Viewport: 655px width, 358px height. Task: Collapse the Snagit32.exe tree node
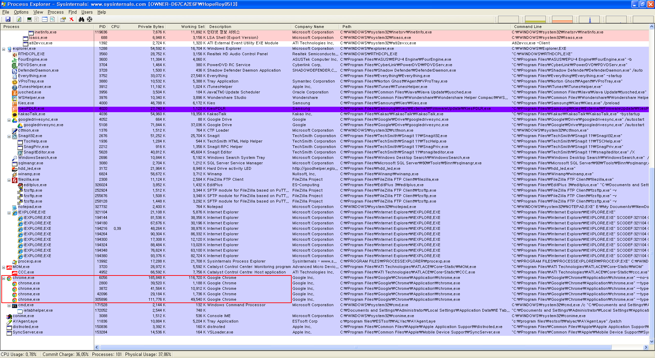pos(9,136)
